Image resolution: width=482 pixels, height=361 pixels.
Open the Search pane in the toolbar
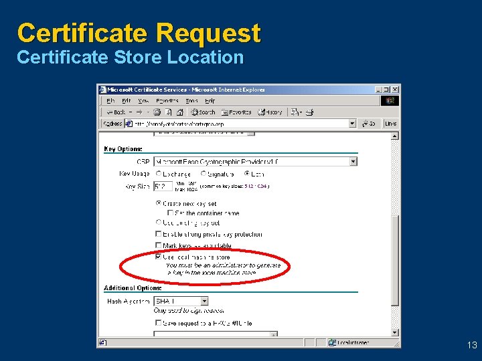(x=203, y=112)
